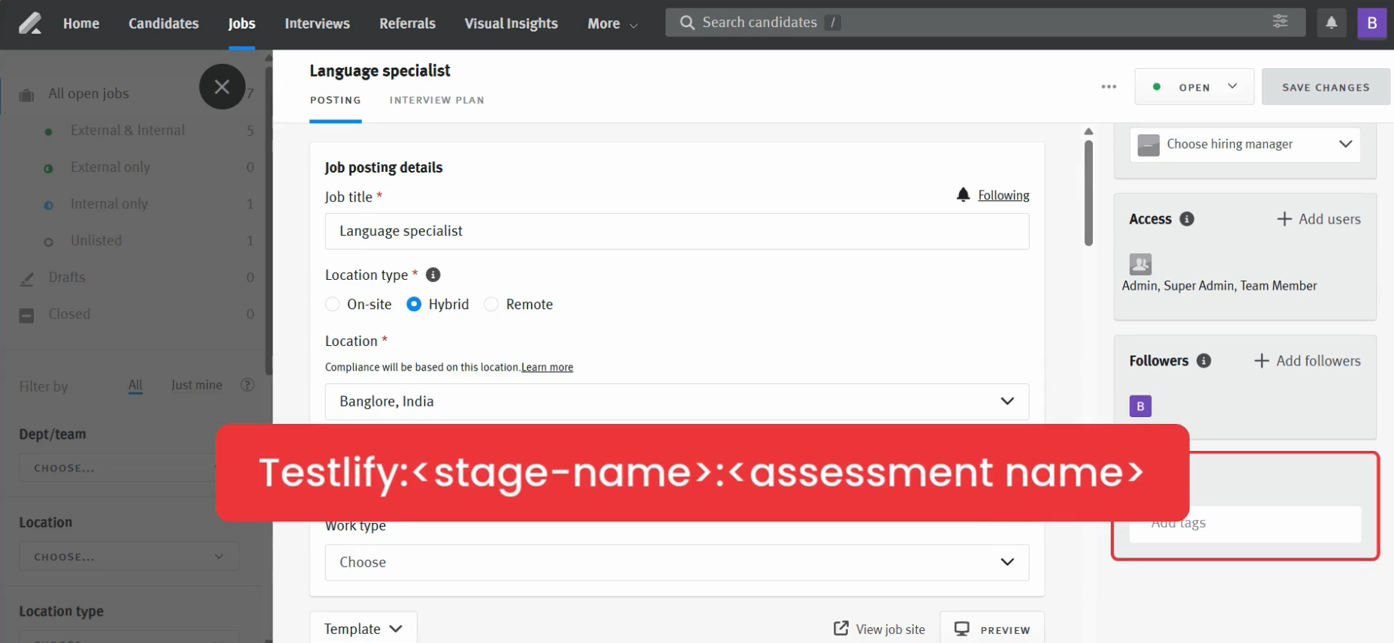
Task: Open Visual Insights in navigation
Action: [511, 23]
